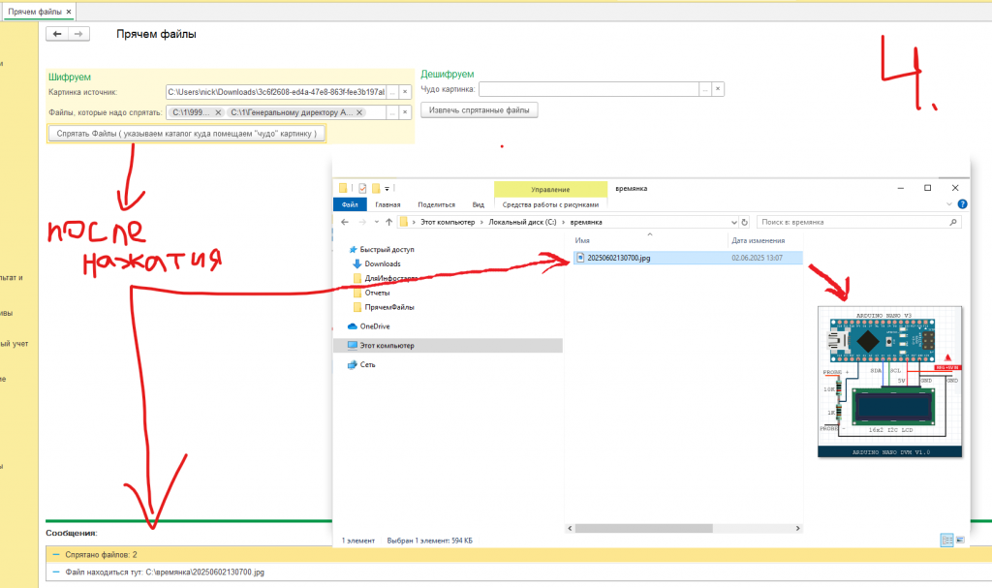Viewport: 992px width, 588px height.
Task: Click времянка breadcrumb in address bar
Action: (586, 222)
